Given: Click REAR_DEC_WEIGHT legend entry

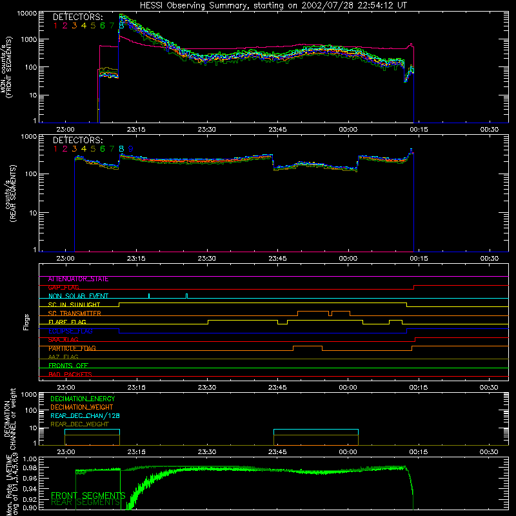Looking at the screenshot, I should point(79,424).
